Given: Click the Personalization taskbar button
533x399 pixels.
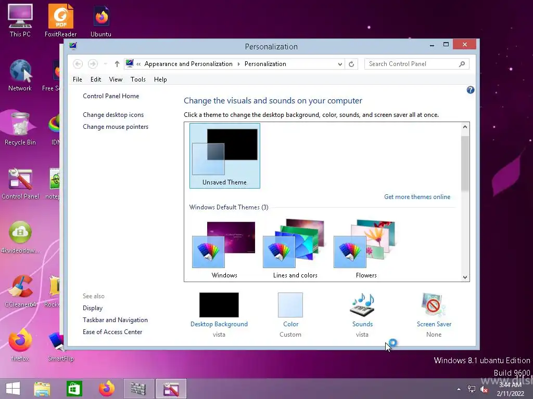Looking at the screenshot, I should pos(171,389).
